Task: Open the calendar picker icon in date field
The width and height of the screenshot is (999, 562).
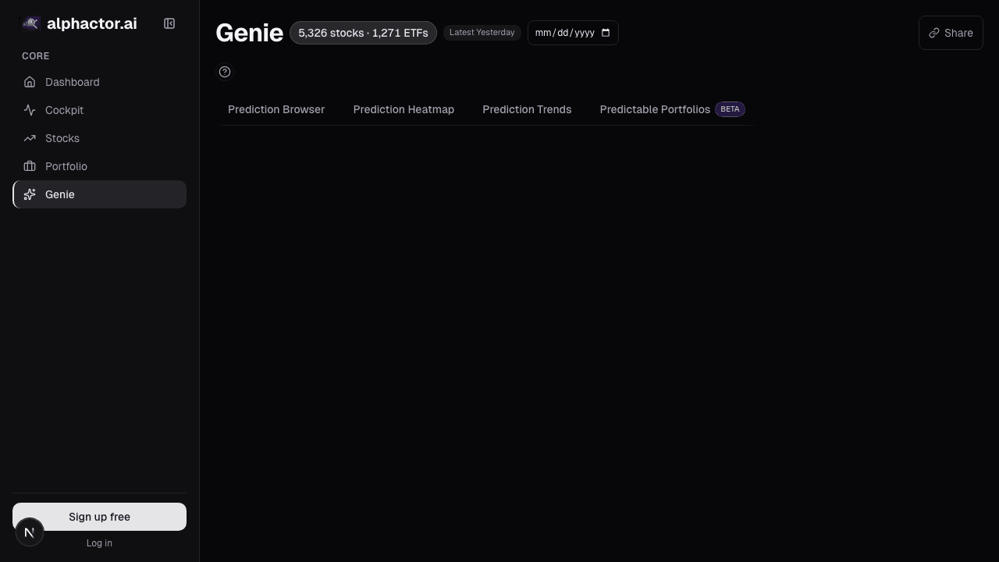Action: click(606, 33)
